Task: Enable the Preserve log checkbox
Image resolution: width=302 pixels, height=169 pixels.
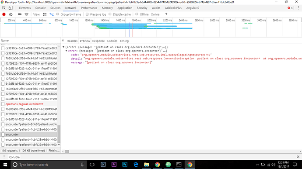Action: pos(87,14)
